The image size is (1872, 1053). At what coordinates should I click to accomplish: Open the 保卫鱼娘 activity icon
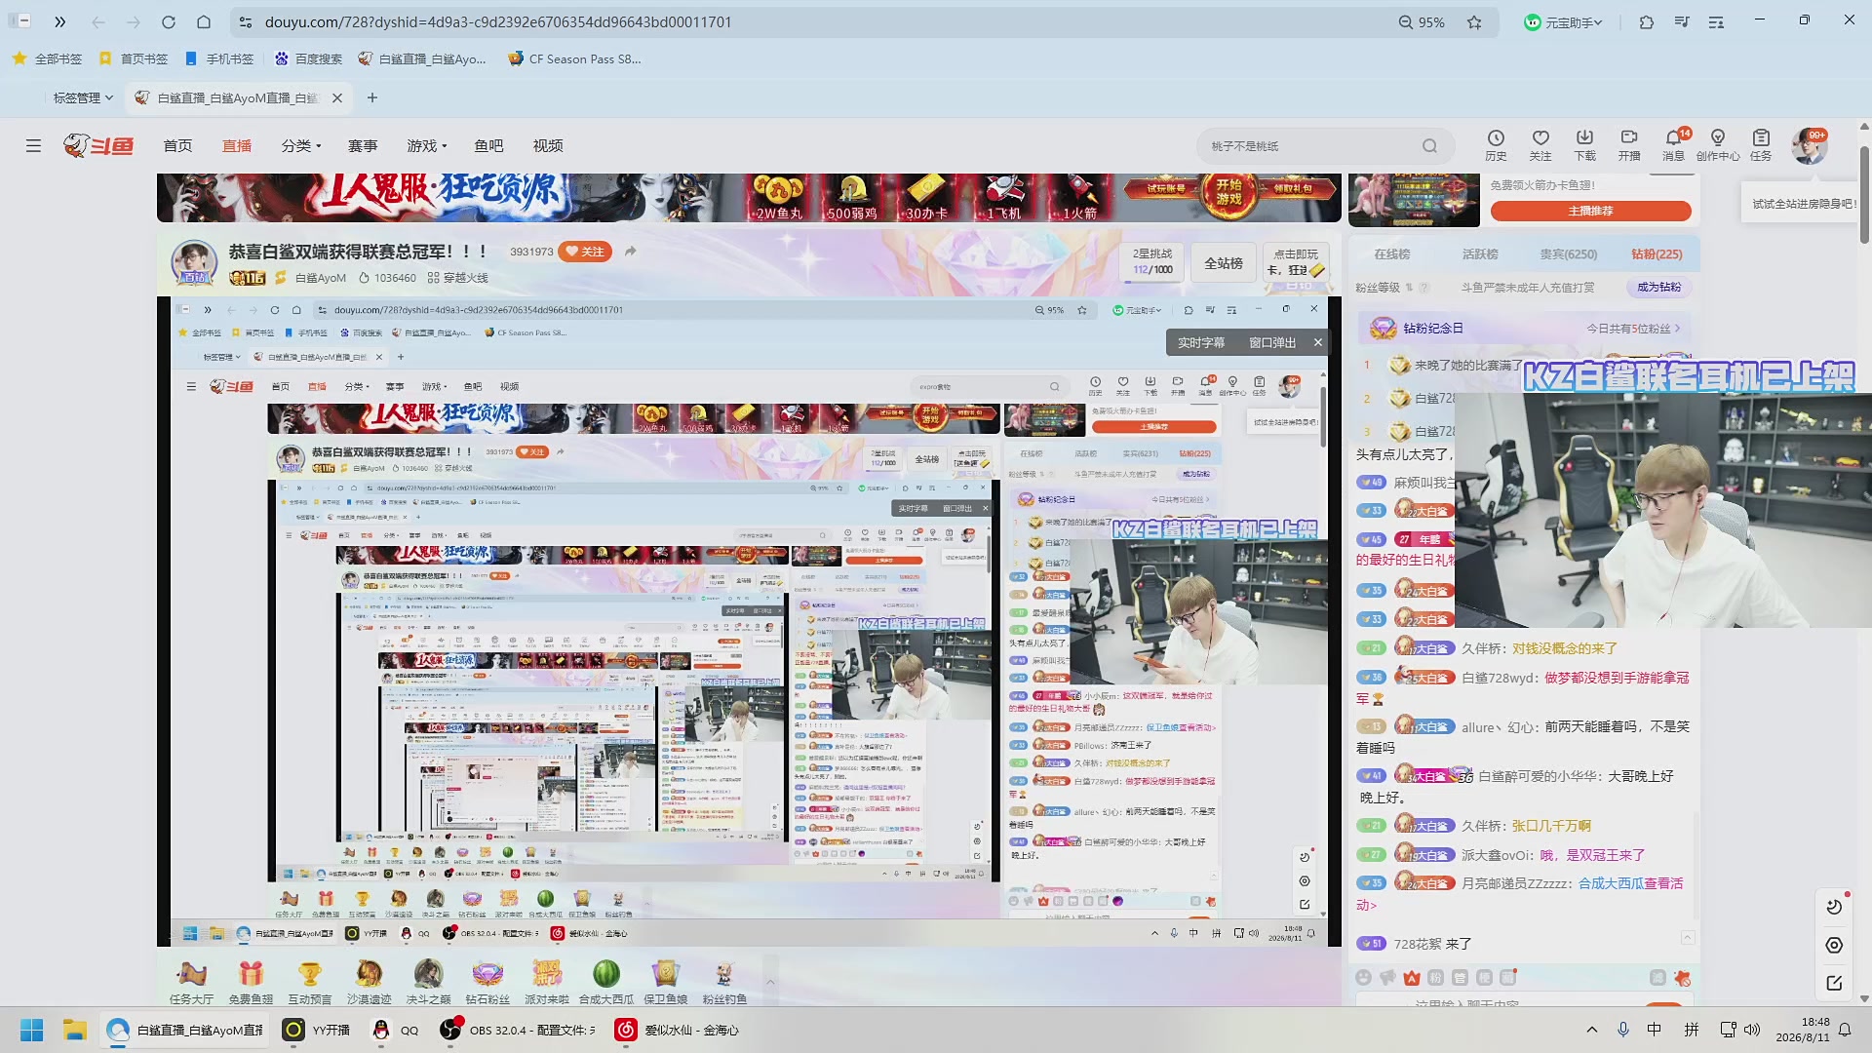[x=666, y=981]
